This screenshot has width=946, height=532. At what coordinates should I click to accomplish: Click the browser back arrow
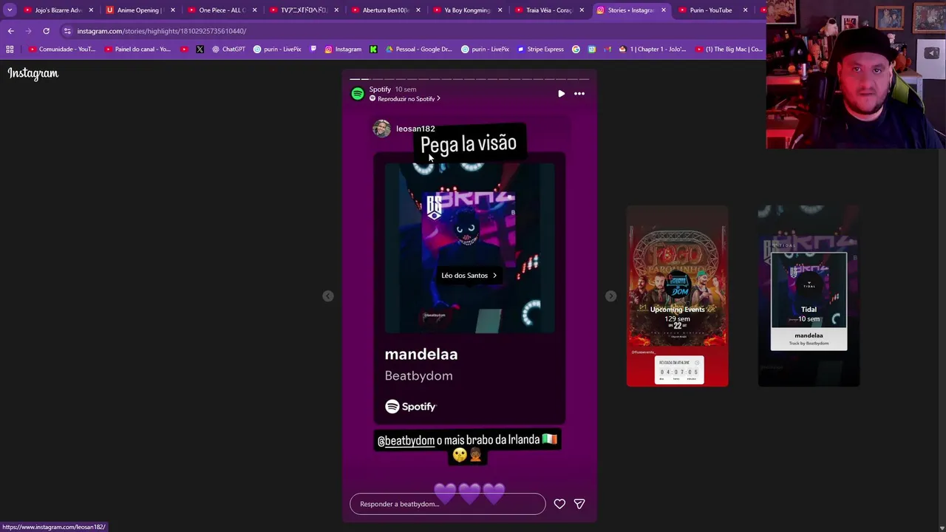point(10,31)
